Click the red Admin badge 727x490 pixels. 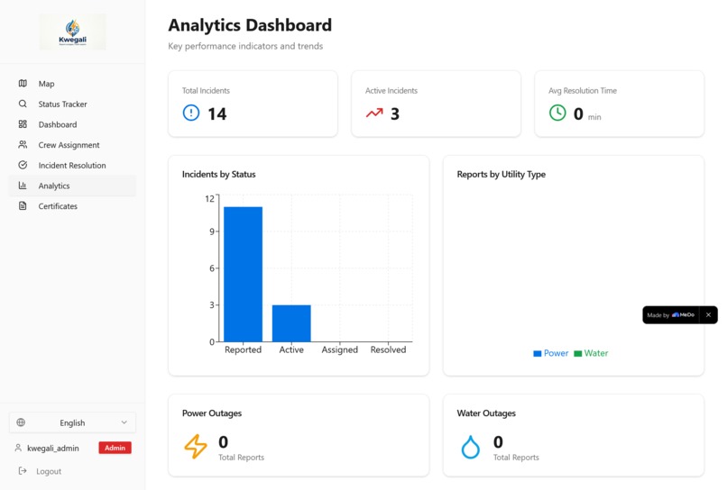pos(115,448)
